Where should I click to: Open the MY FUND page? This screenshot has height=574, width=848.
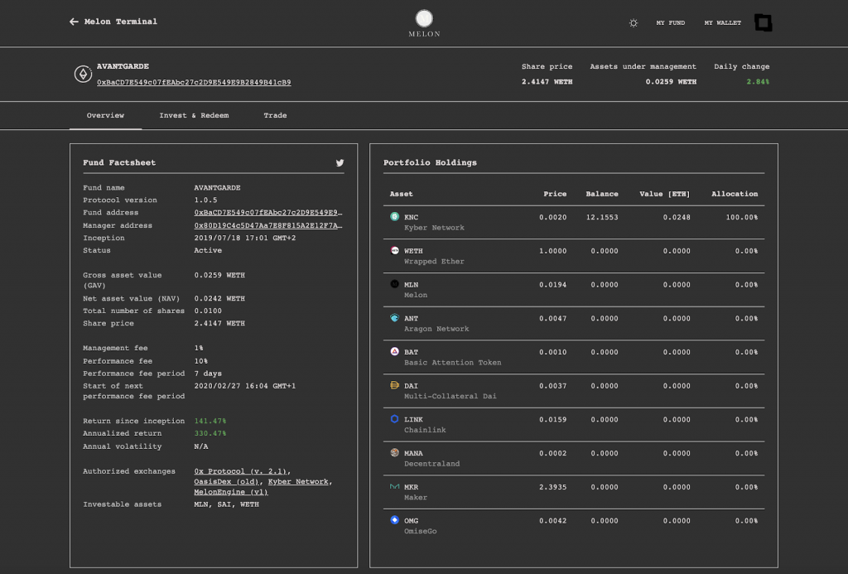[x=670, y=22]
